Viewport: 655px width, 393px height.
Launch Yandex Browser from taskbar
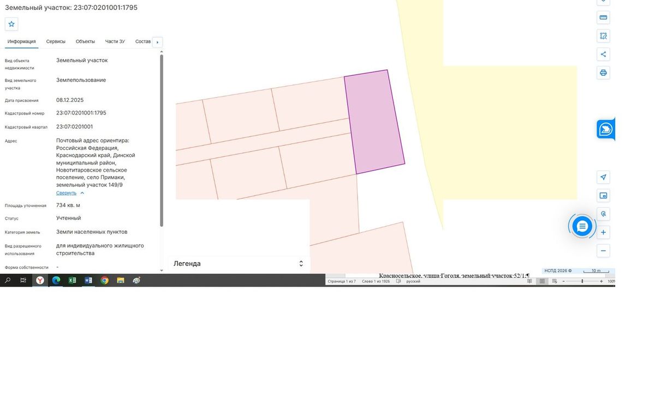point(40,280)
